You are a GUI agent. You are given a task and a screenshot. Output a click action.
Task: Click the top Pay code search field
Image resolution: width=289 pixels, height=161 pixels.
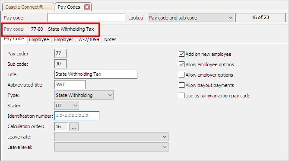(x=86, y=18)
